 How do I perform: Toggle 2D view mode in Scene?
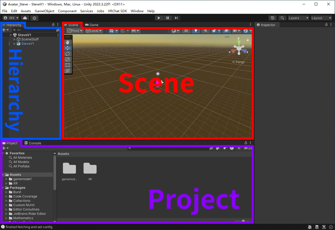pos(186,31)
